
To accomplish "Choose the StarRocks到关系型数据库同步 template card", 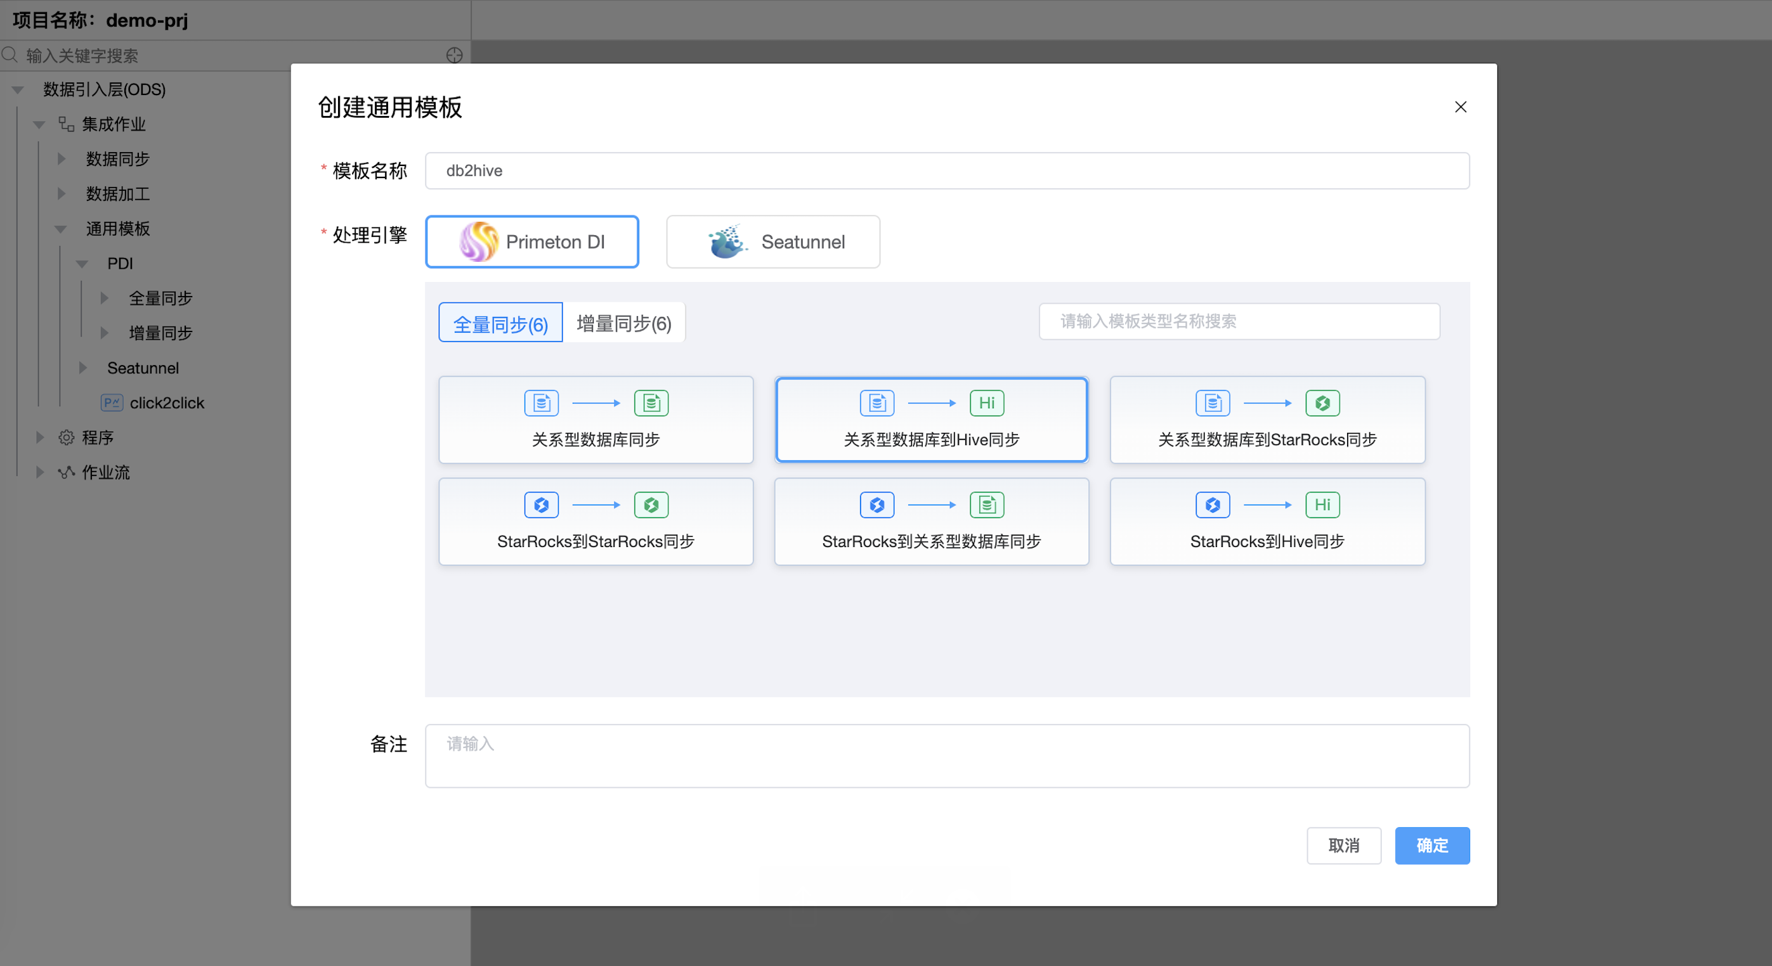I will point(931,521).
